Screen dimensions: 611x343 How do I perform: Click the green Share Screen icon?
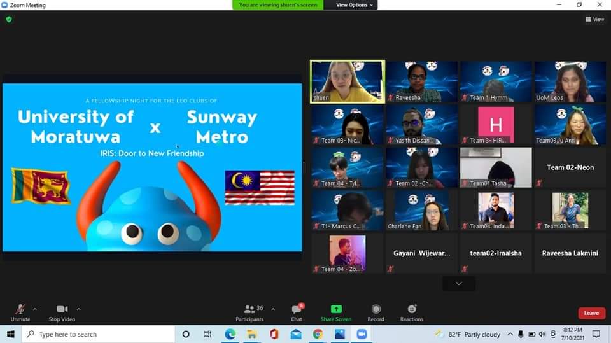pos(336,309)
